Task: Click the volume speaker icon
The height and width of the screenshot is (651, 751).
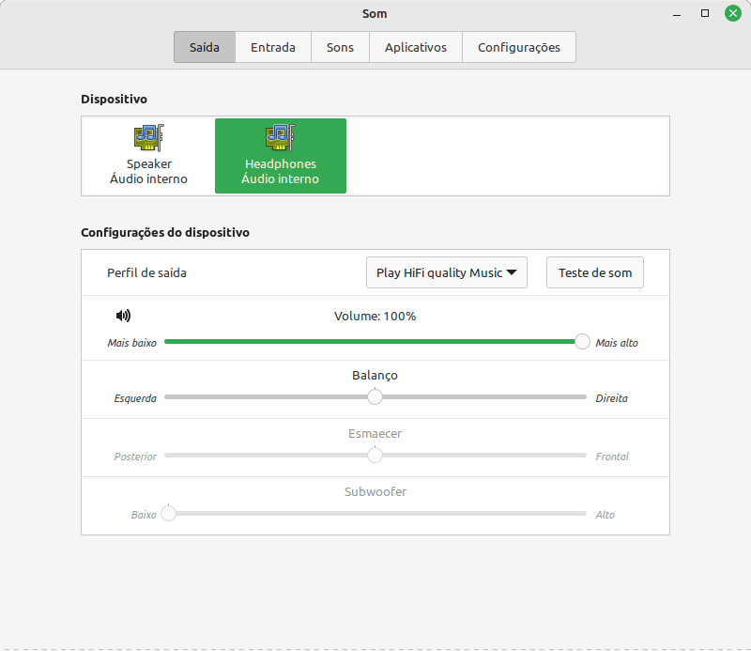Action: [123, 316]
